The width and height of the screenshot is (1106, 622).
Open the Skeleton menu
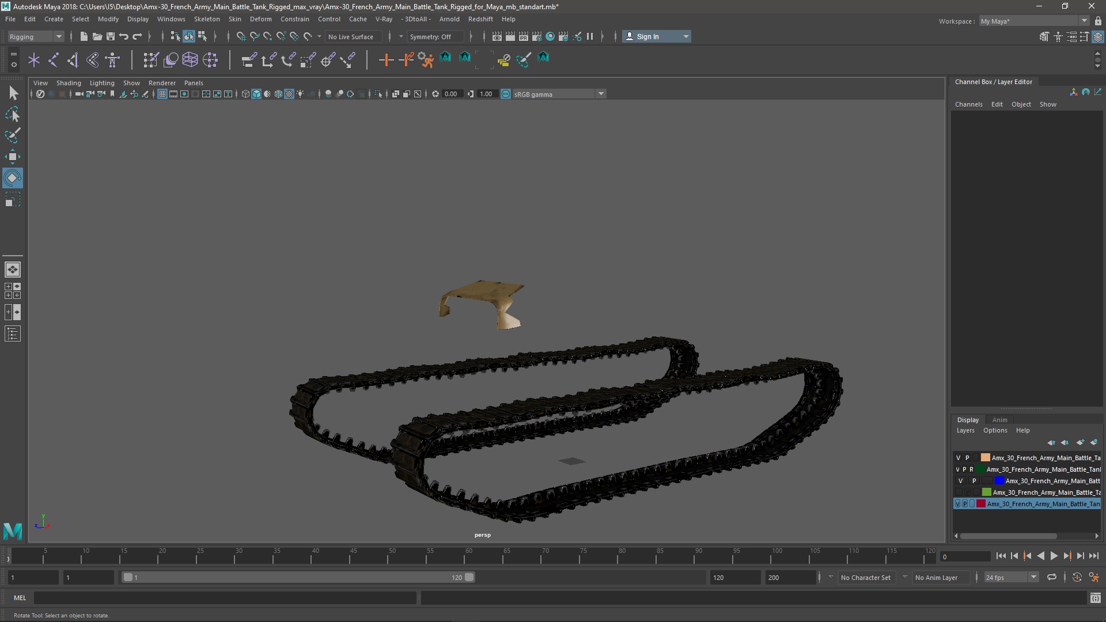pos(207,19)
